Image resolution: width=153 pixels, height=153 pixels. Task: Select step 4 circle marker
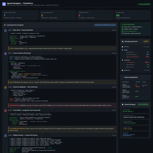click(5, 111)
